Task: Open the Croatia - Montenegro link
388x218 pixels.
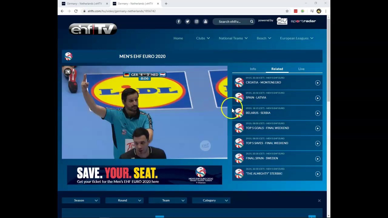Action: [x=263, y=82]
